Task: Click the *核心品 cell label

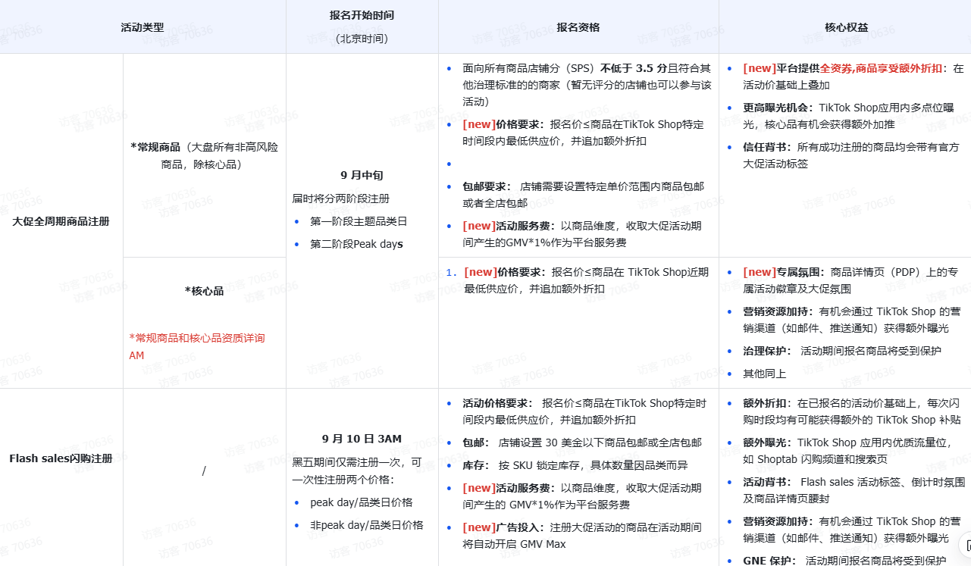Action: click(204, 291)
